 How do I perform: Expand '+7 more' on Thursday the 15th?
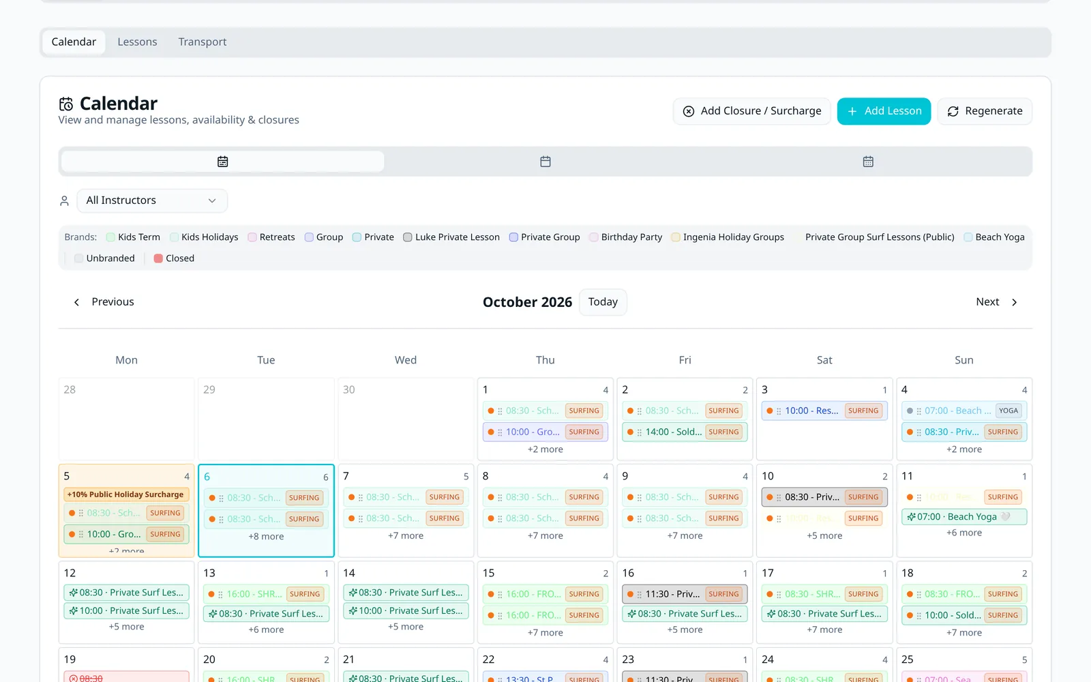[545, 633]
